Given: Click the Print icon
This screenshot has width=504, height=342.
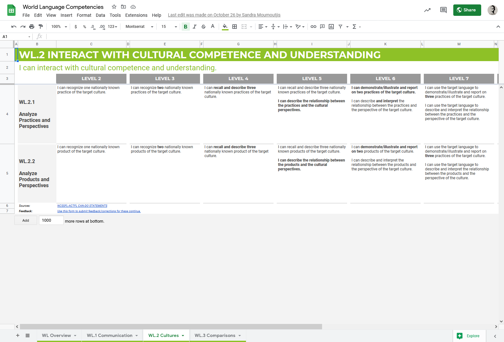Looking at the screenshot, I should pyautogui.click(x=32, y=27).
